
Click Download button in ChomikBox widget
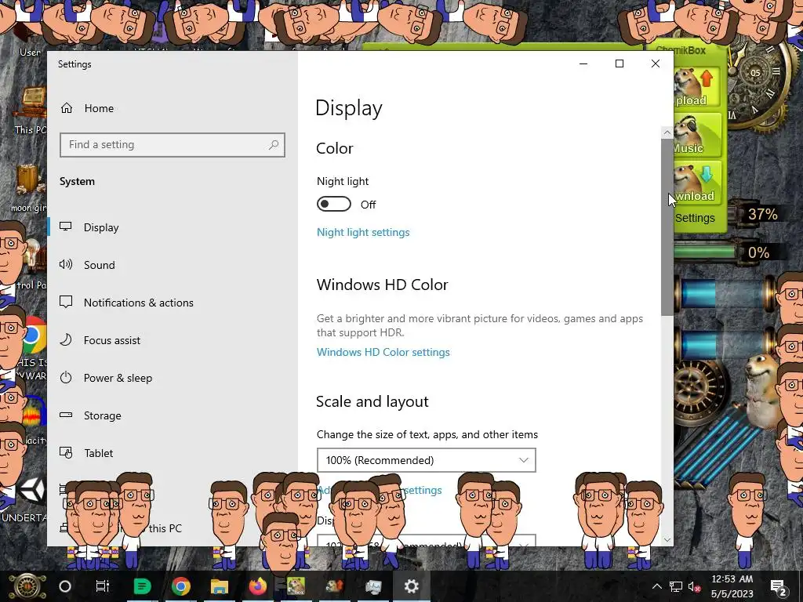click(697, 183)
